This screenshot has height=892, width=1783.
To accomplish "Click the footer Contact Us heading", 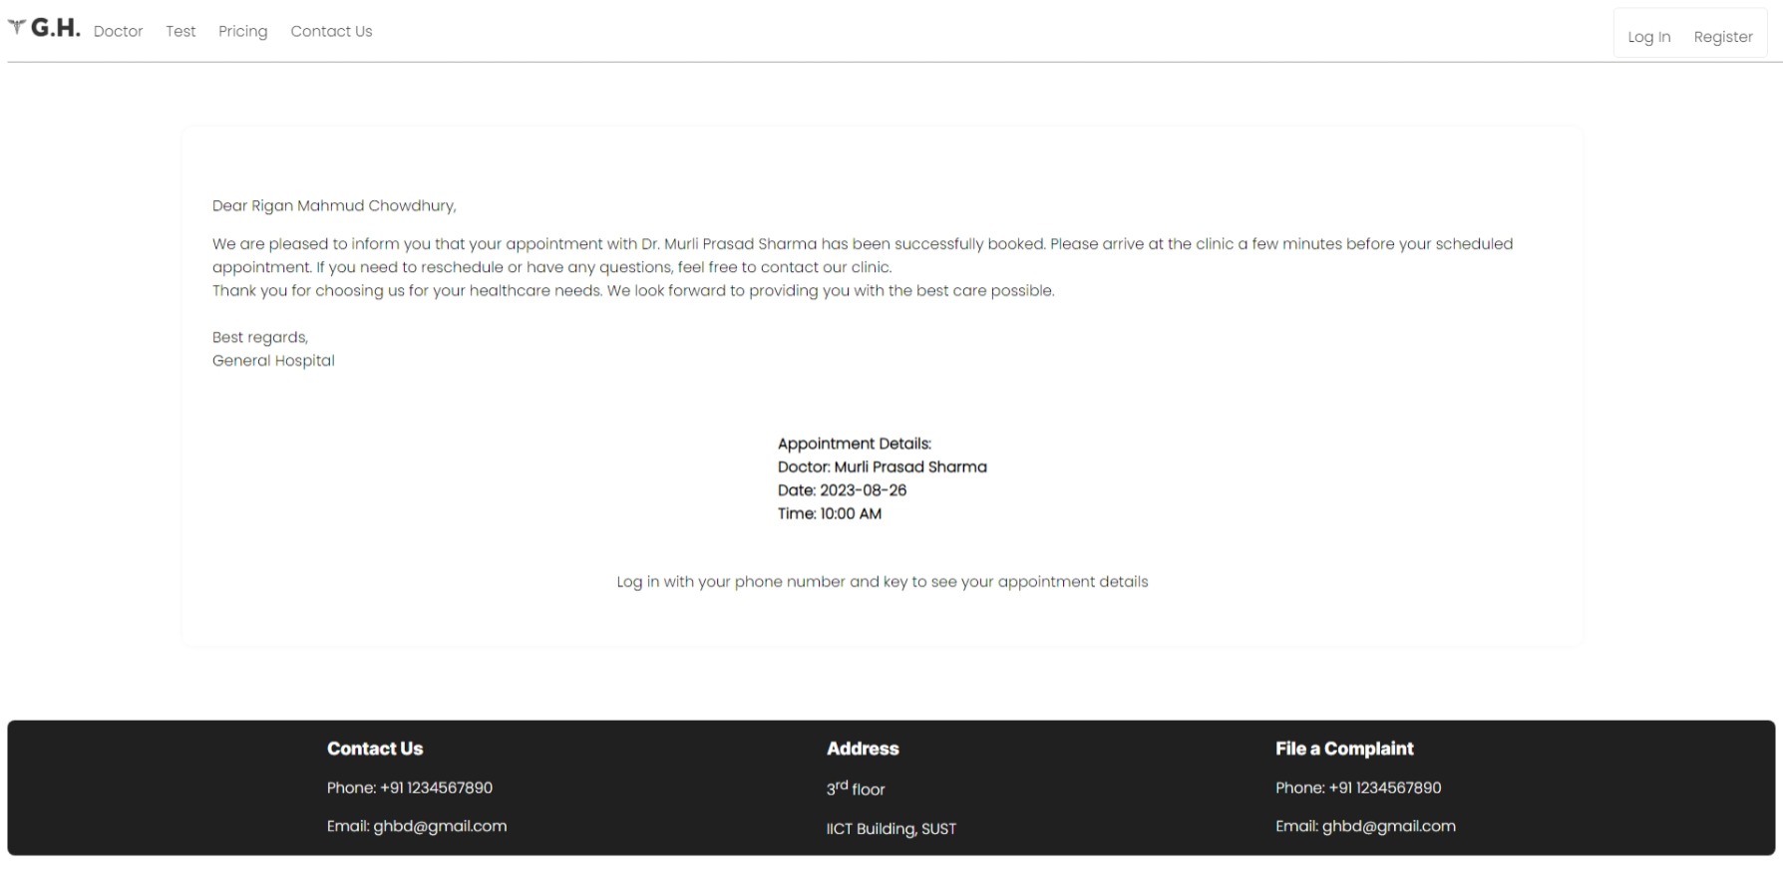I will coord(375,749).
